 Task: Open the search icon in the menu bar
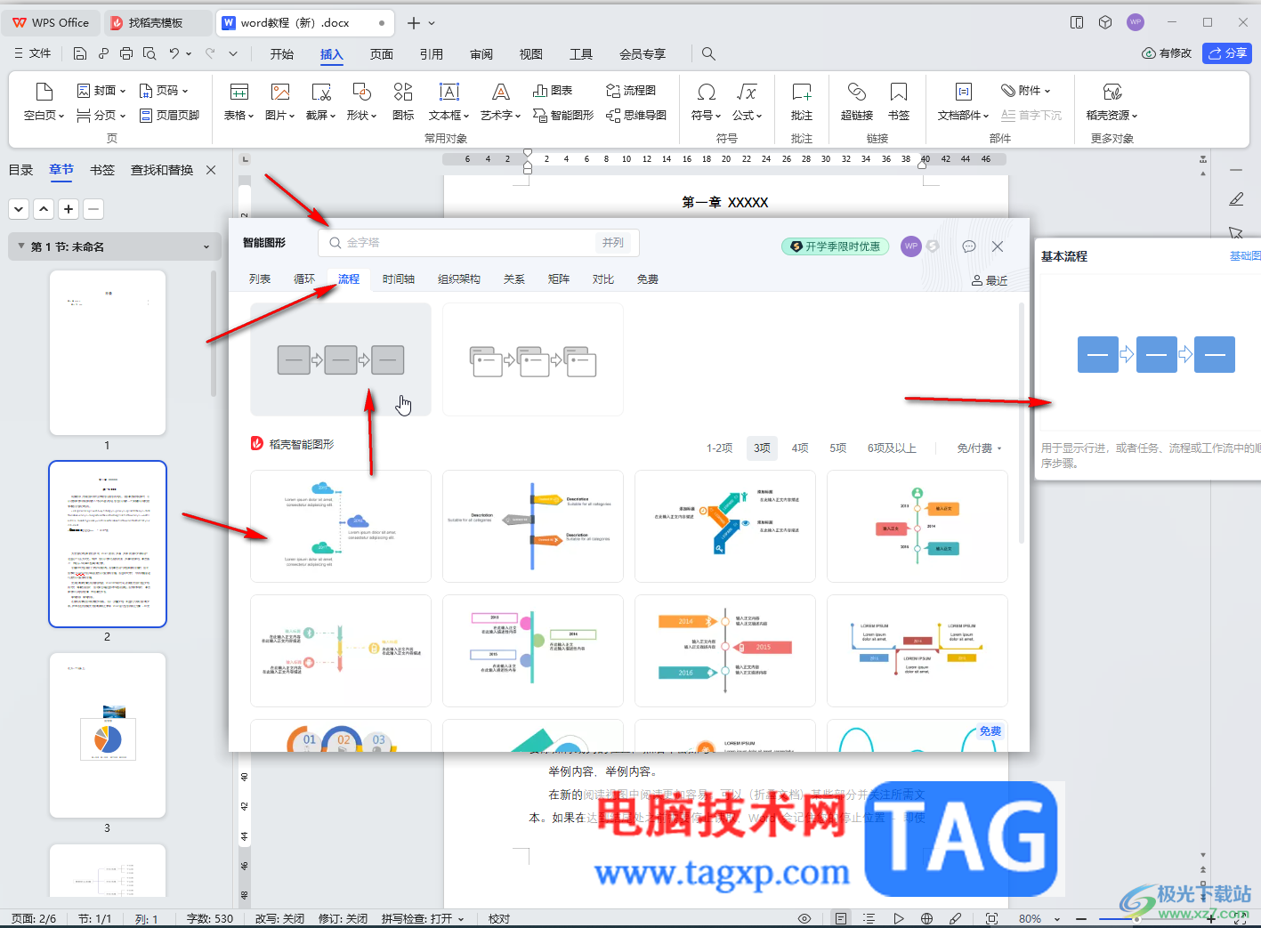point(708,53)
